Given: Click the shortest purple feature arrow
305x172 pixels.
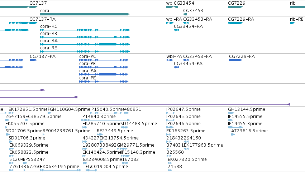Looking at the screenshot, I should [22, 90].
